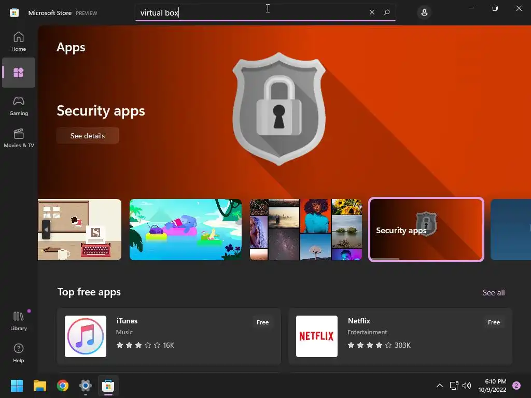Open File Explorer from taskbar

39,386
